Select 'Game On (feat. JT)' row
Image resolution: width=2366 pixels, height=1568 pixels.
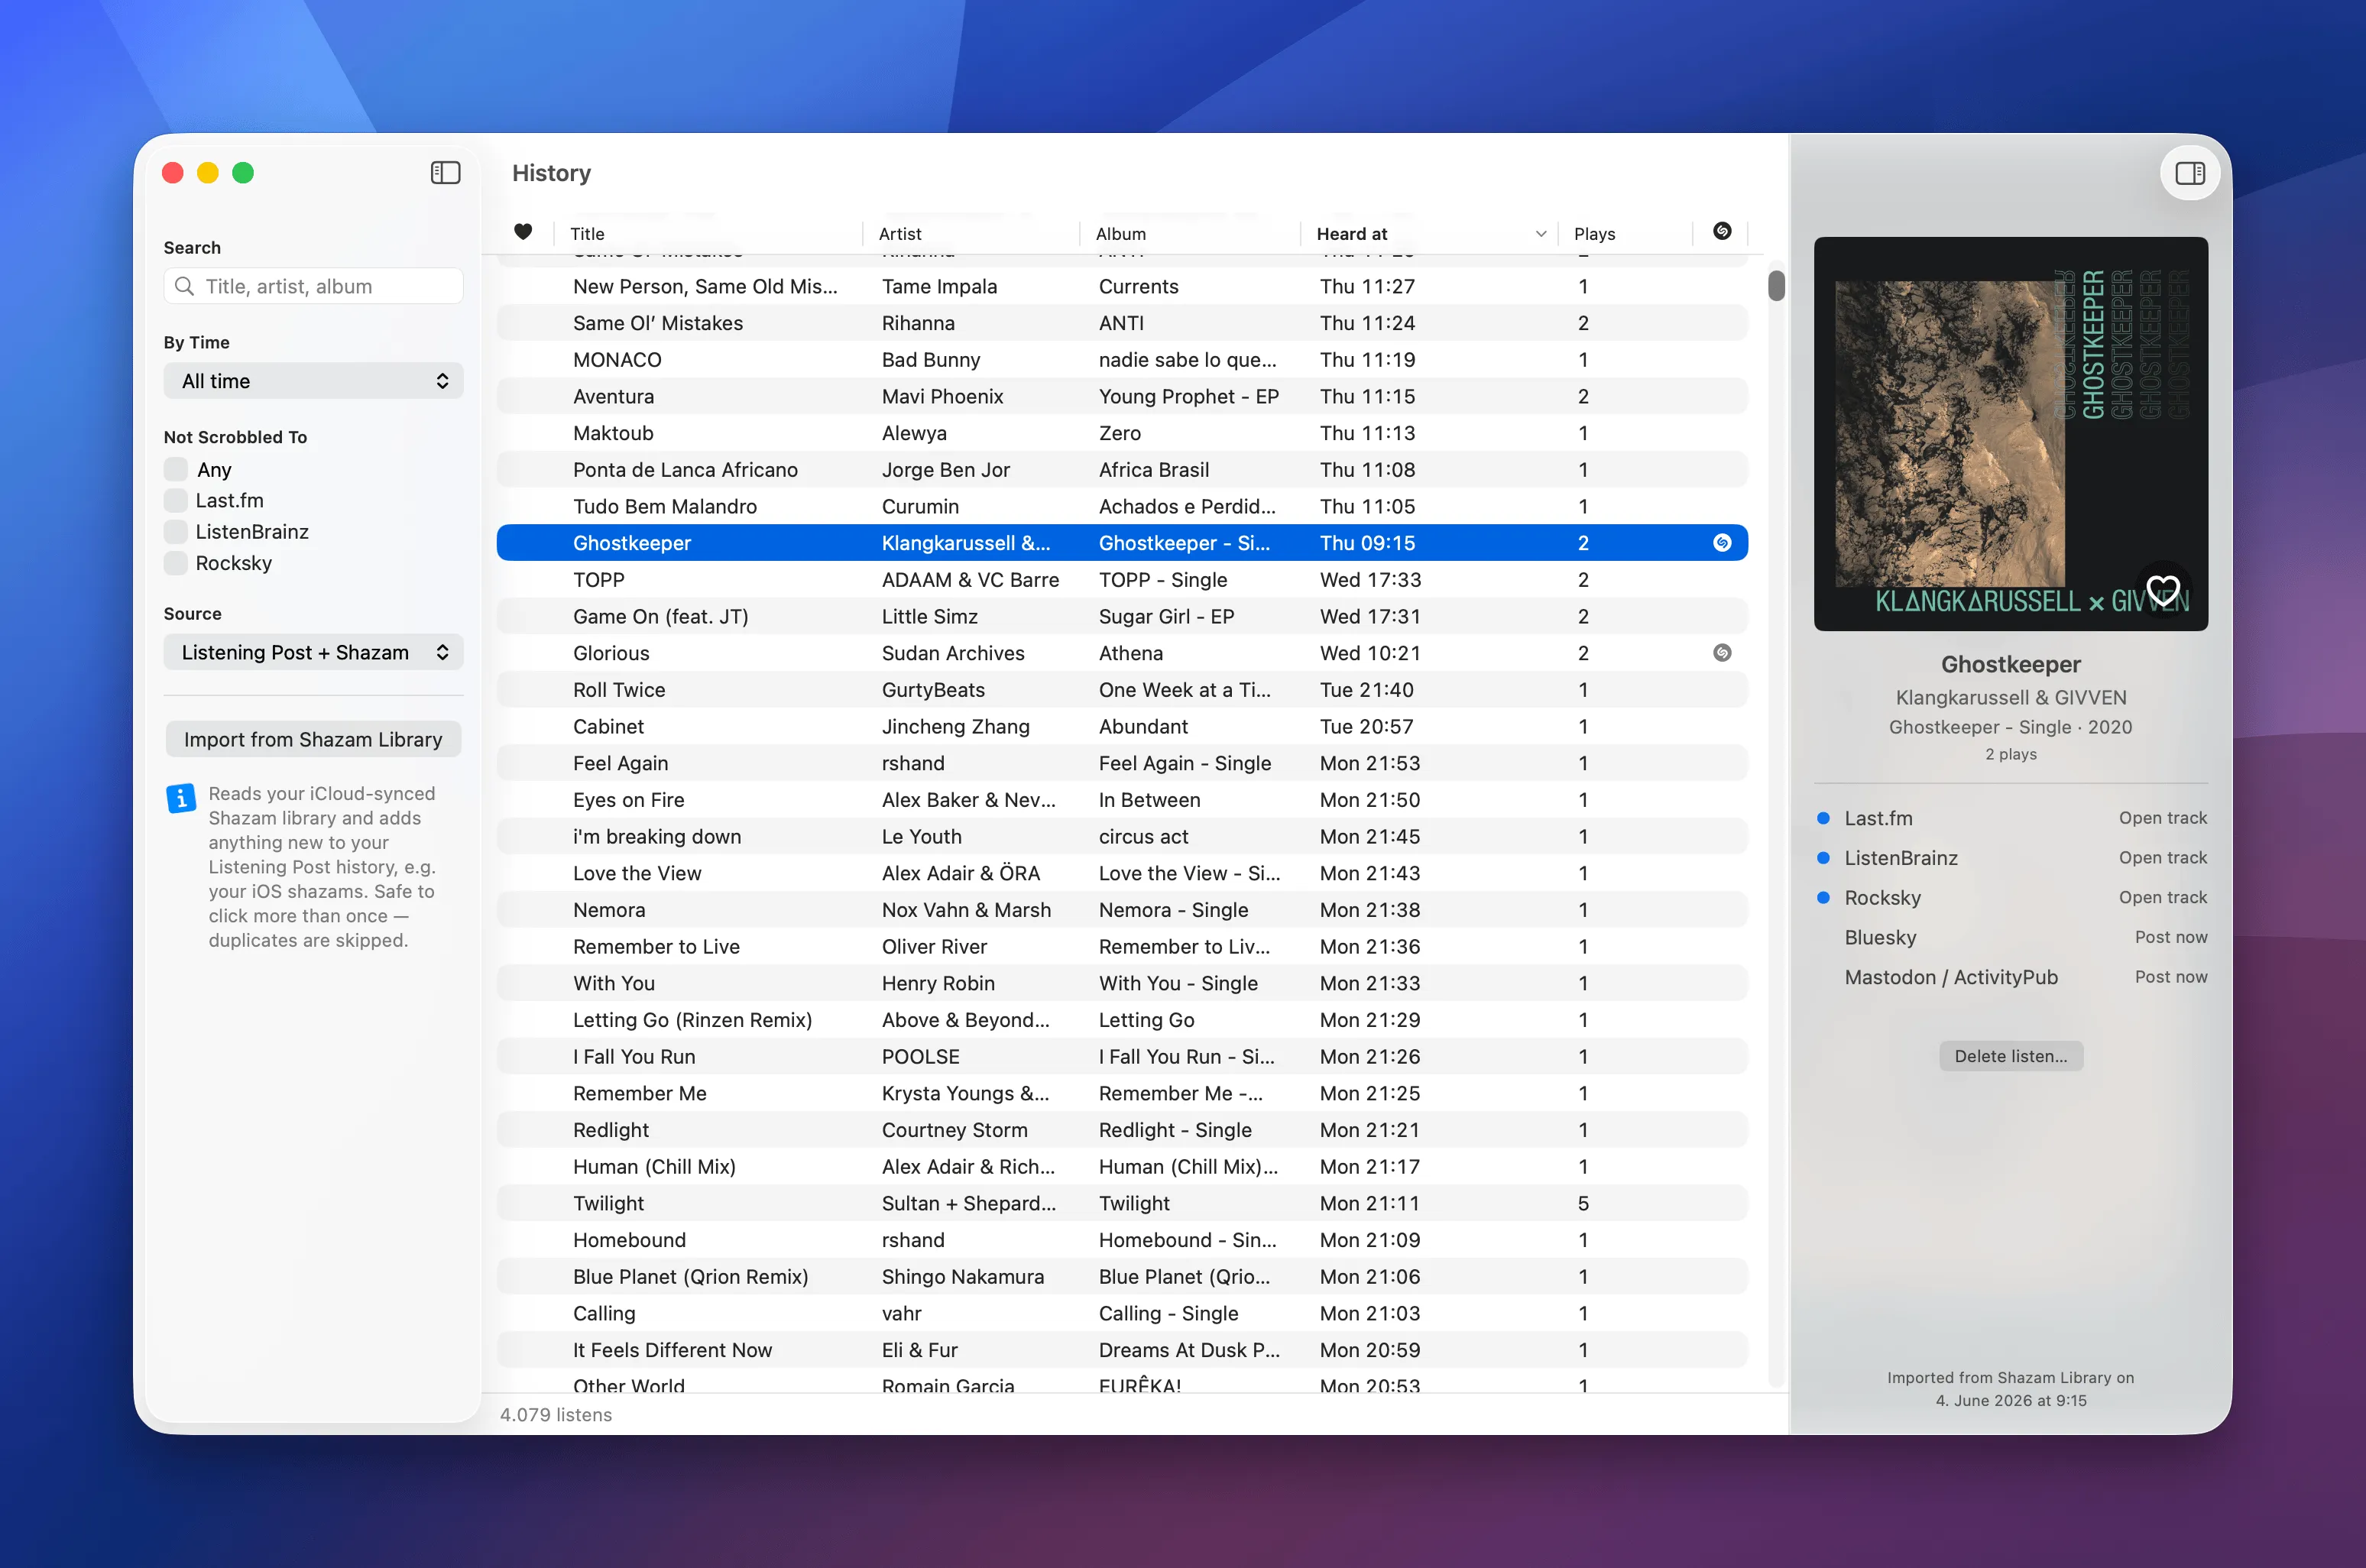[1122, 616]
